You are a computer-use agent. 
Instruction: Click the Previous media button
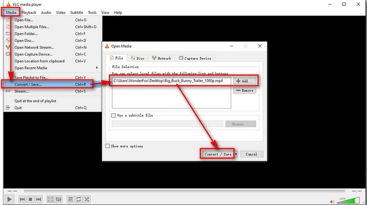point(22,200)
